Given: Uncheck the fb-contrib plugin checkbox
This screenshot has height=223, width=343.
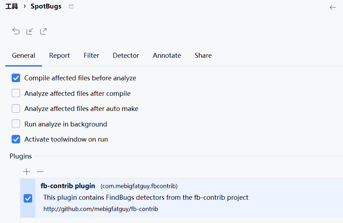Looking at the screenshot, I should [28, 198].
